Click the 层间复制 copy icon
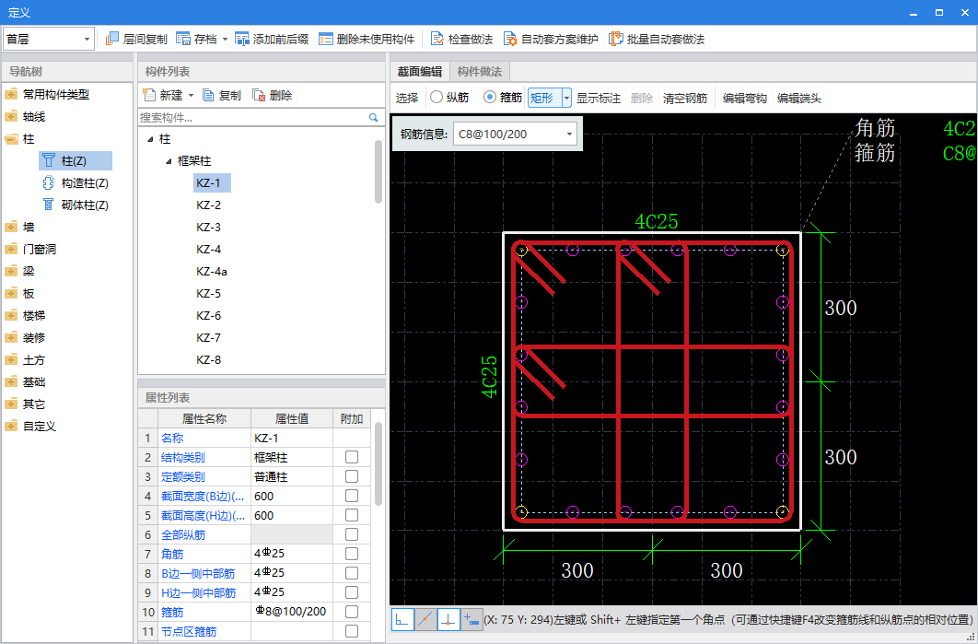 click(x=112, y=39)
